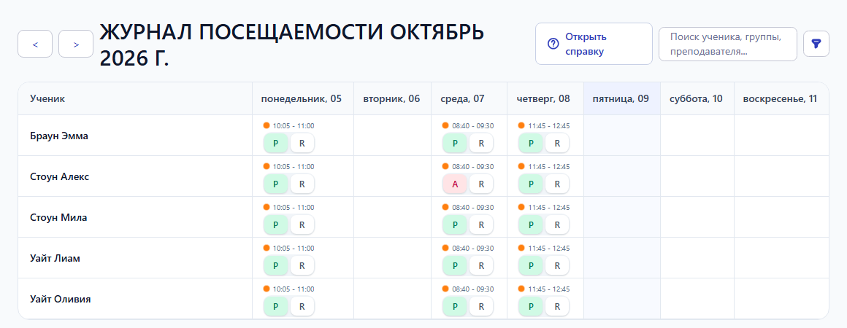Image resolution: width=847 pixels, height=328 pixels.
Task: Toggle P for Стоун Алекс on Monday
Action: point(275,184)
